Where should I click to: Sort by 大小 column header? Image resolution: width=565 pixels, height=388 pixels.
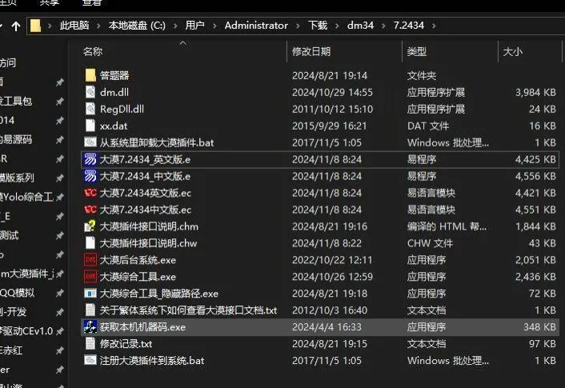512,51
